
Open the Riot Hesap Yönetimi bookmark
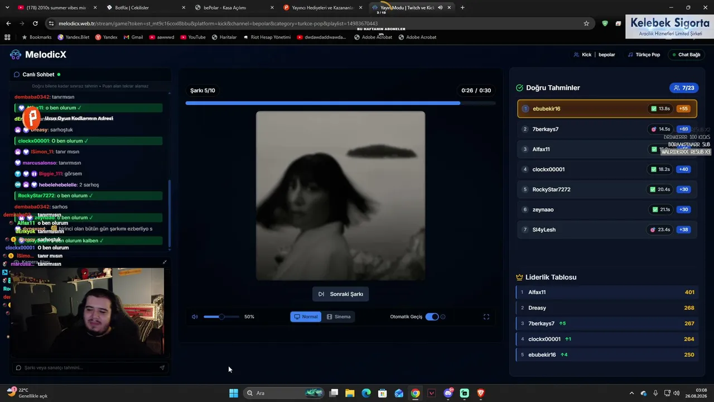pos(267,37)
